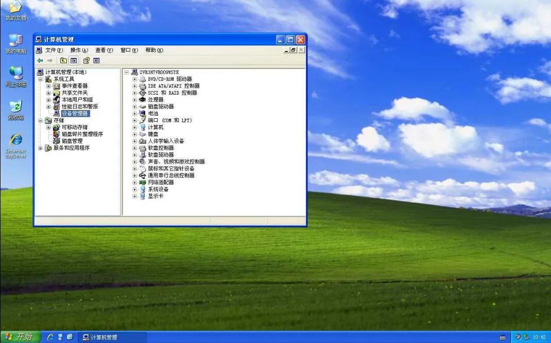Viewport: 551px width, 343px height.
Task: Launch Internet Explorer from the quick launch bar
Action: 50,337
